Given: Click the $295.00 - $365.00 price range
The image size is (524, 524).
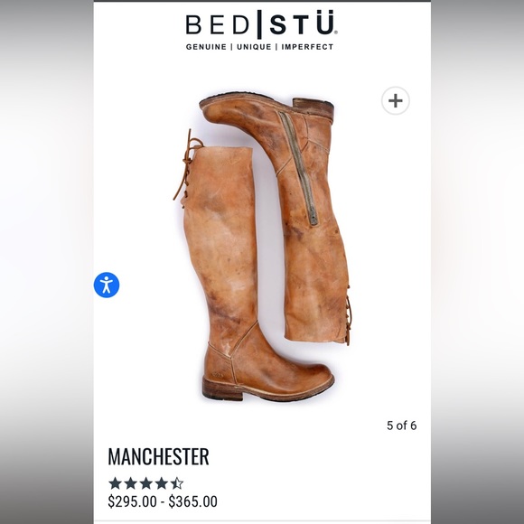Looking at the screenshot, I should tap(163, 501).
